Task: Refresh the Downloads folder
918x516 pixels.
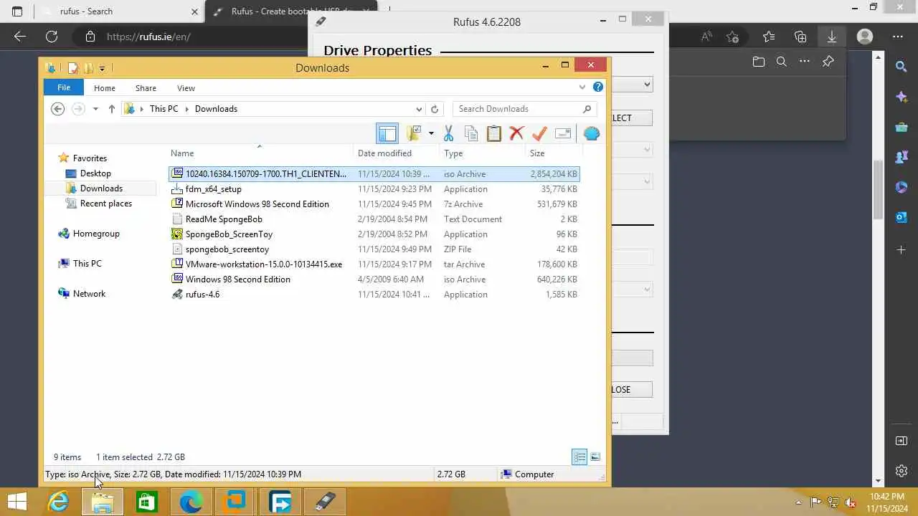Action: pos(434,109)
